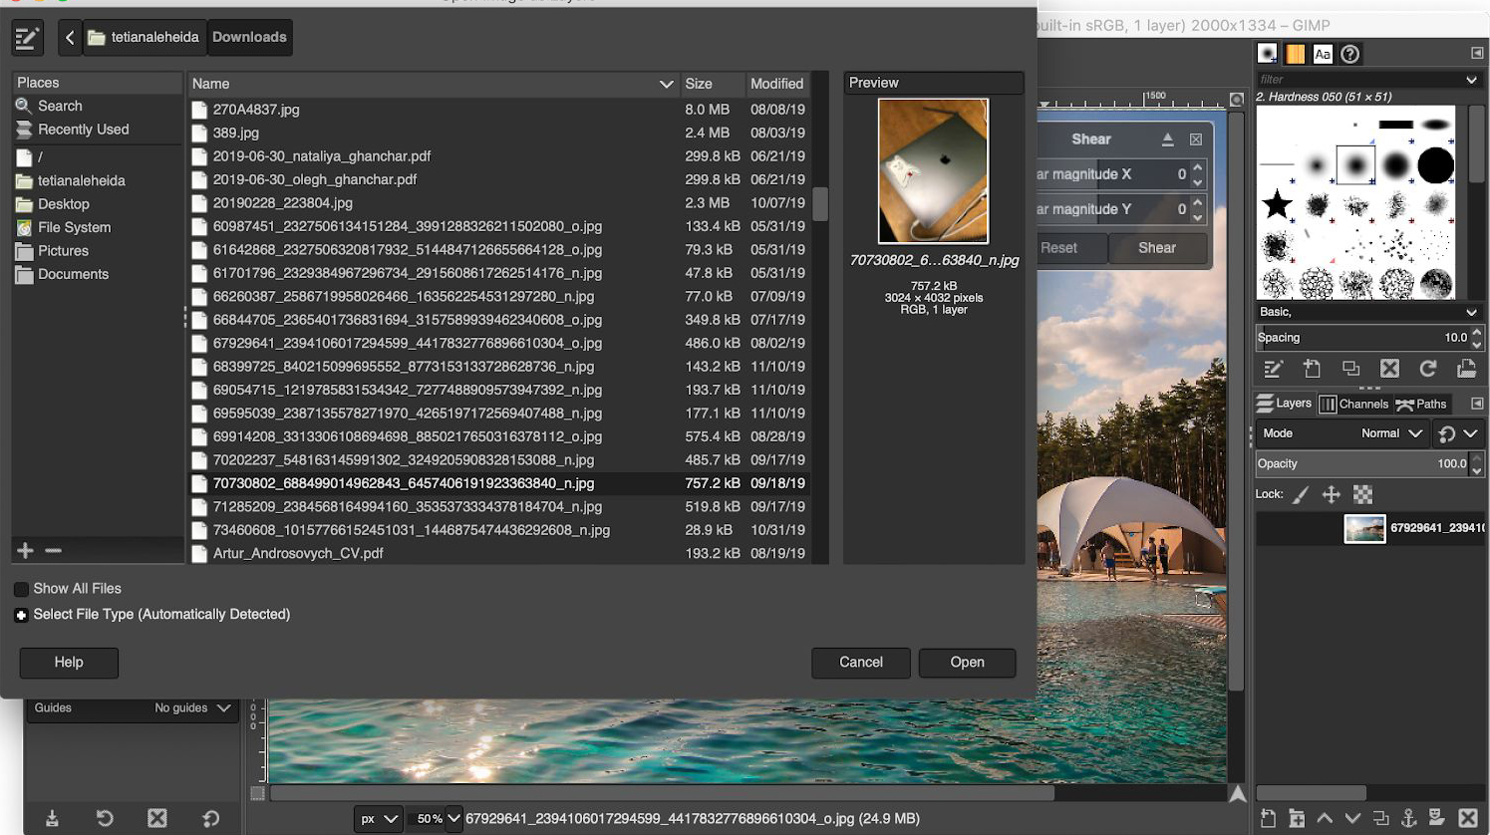The height and width of the screenshot is (835, 1490).
Task: Raise the layer one step
Action: pos(1325,818)
